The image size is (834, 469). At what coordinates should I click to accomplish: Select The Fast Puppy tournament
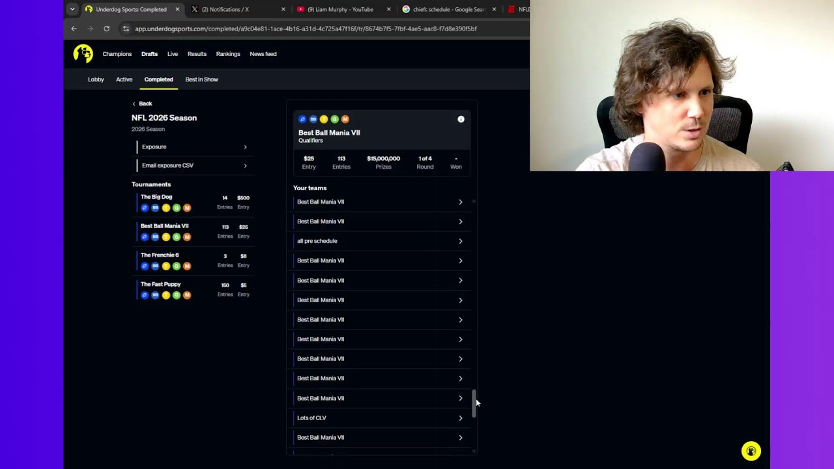coord(194,290)
